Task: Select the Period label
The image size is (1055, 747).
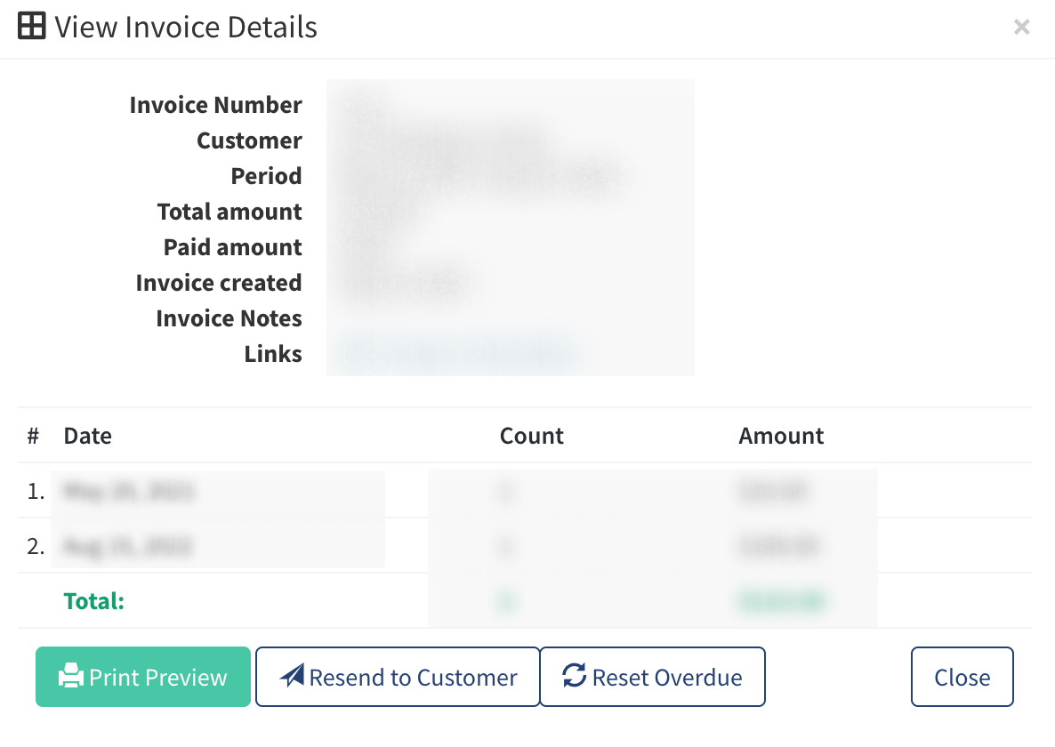Action: [267, 176]
